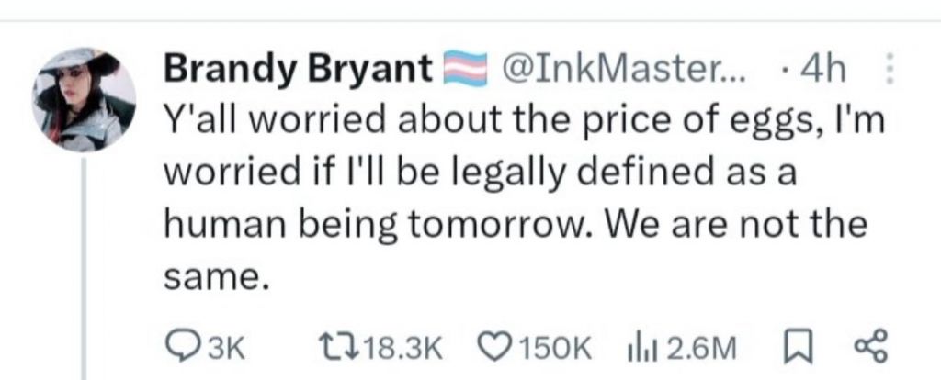
Task: Click the reply speech bubble icon
Action: pyautogui.click(x=180, y=346)
